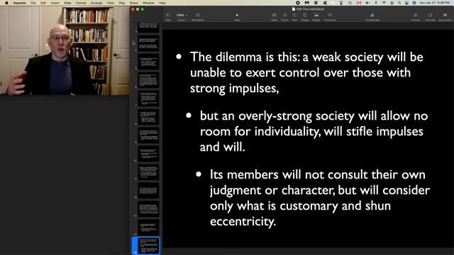
Task: Open the Media menu in toolbar
Action: (316, 17)
